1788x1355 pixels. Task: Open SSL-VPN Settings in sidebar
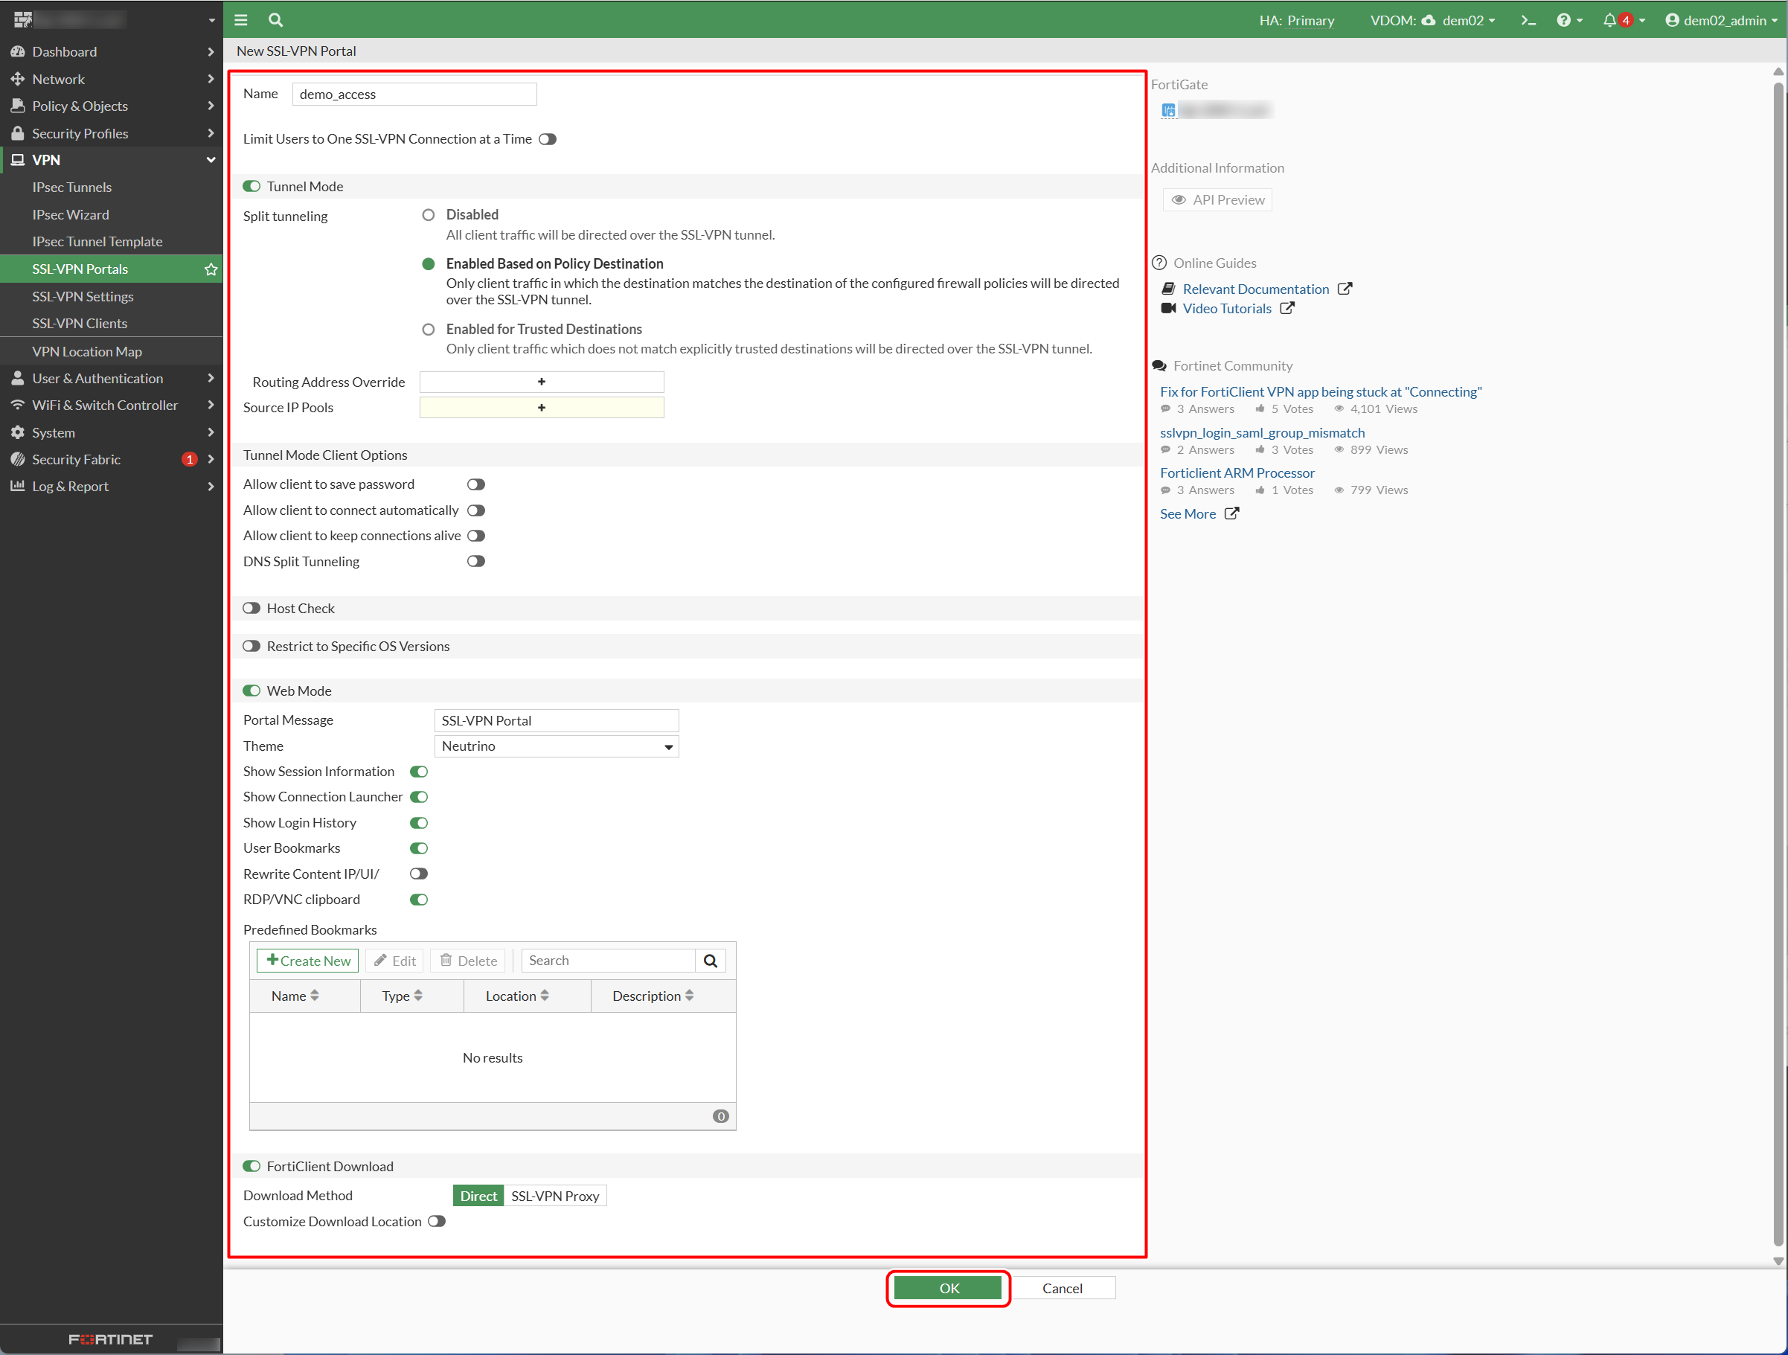pos(83,297)
